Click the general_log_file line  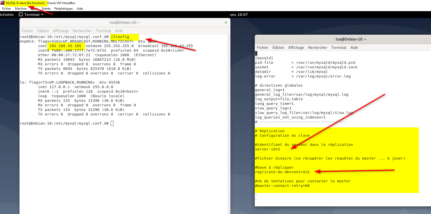pos(302,94)
